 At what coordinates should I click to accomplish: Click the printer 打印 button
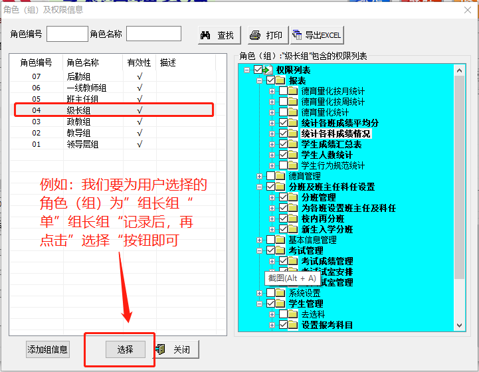point(266,35)
